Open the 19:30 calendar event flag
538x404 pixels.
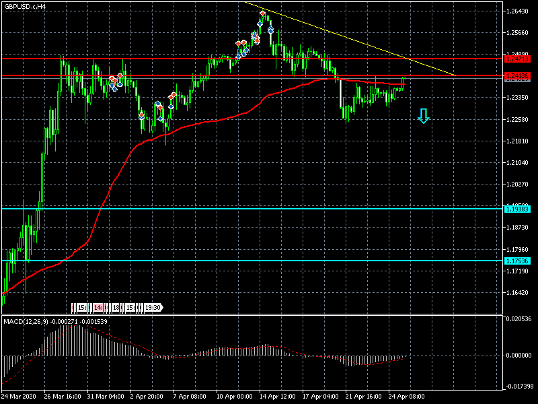pyautogui.click(x=153, y=308)
